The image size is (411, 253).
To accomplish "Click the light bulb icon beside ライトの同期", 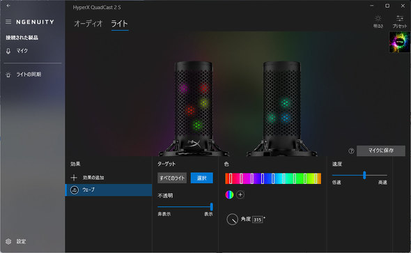I will pos(8,75).
